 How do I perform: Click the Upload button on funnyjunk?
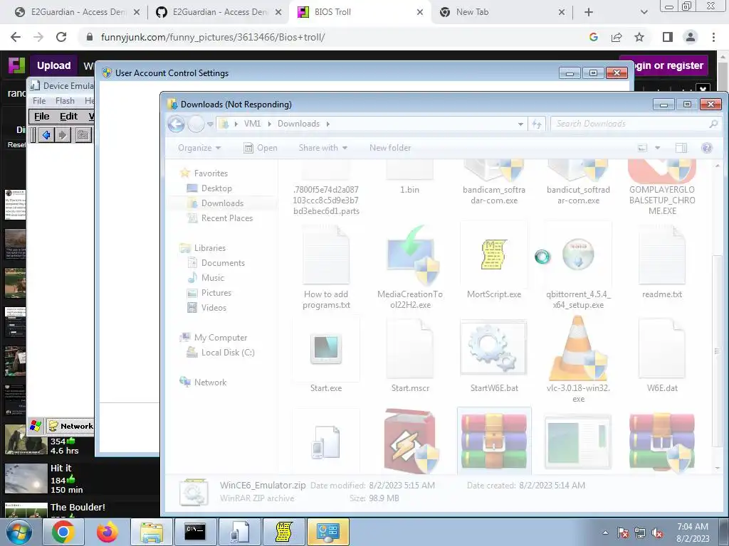pos(54,65)
